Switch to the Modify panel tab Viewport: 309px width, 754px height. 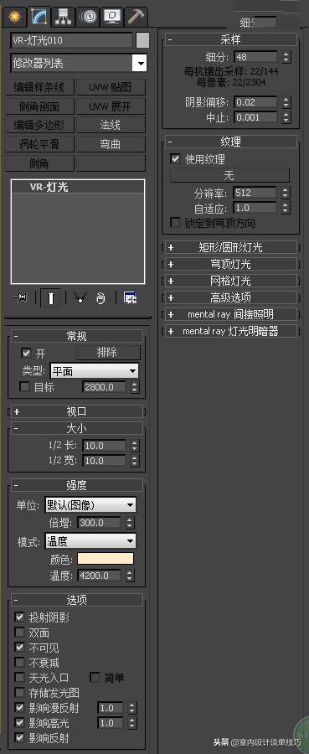click(x=39, y=17)
